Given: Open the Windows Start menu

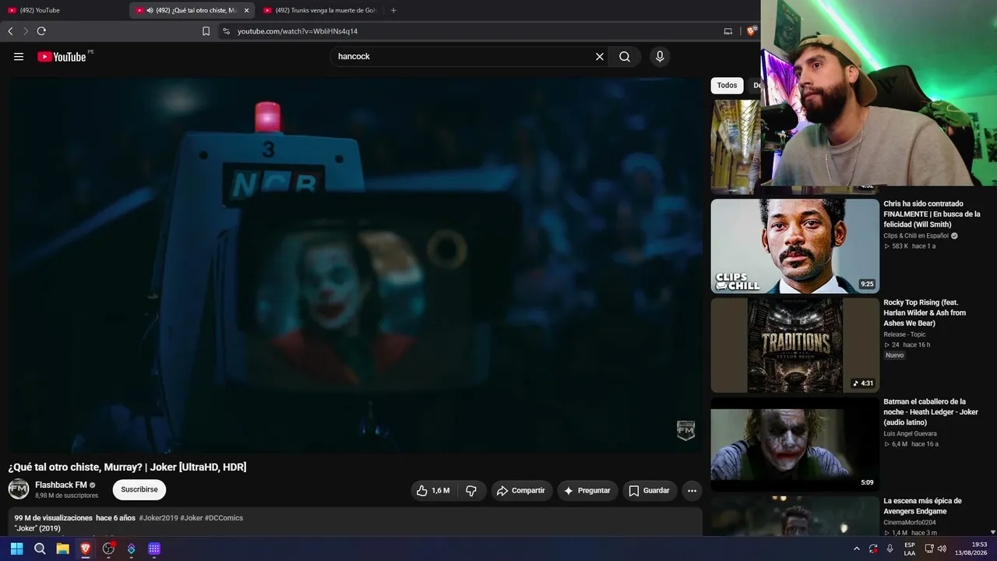Looking at the screenshot, I should point(16,549).
